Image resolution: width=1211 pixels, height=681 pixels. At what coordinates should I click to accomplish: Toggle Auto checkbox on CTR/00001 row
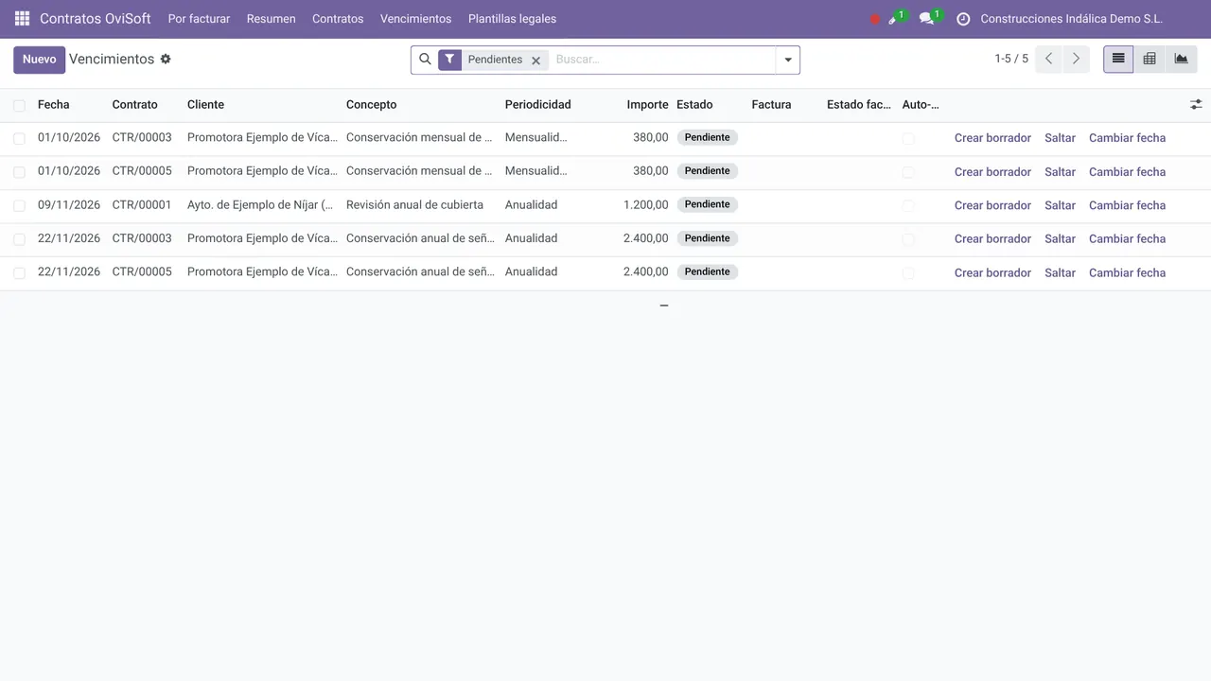908,205
